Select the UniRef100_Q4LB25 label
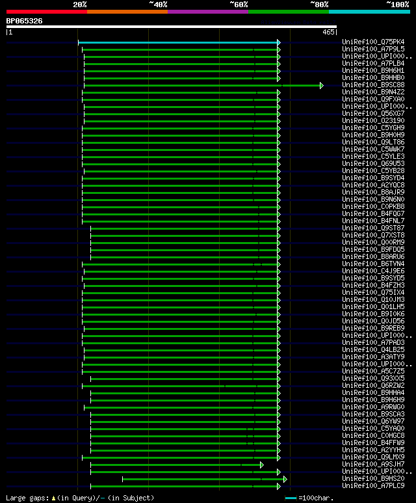 point(373,349)
